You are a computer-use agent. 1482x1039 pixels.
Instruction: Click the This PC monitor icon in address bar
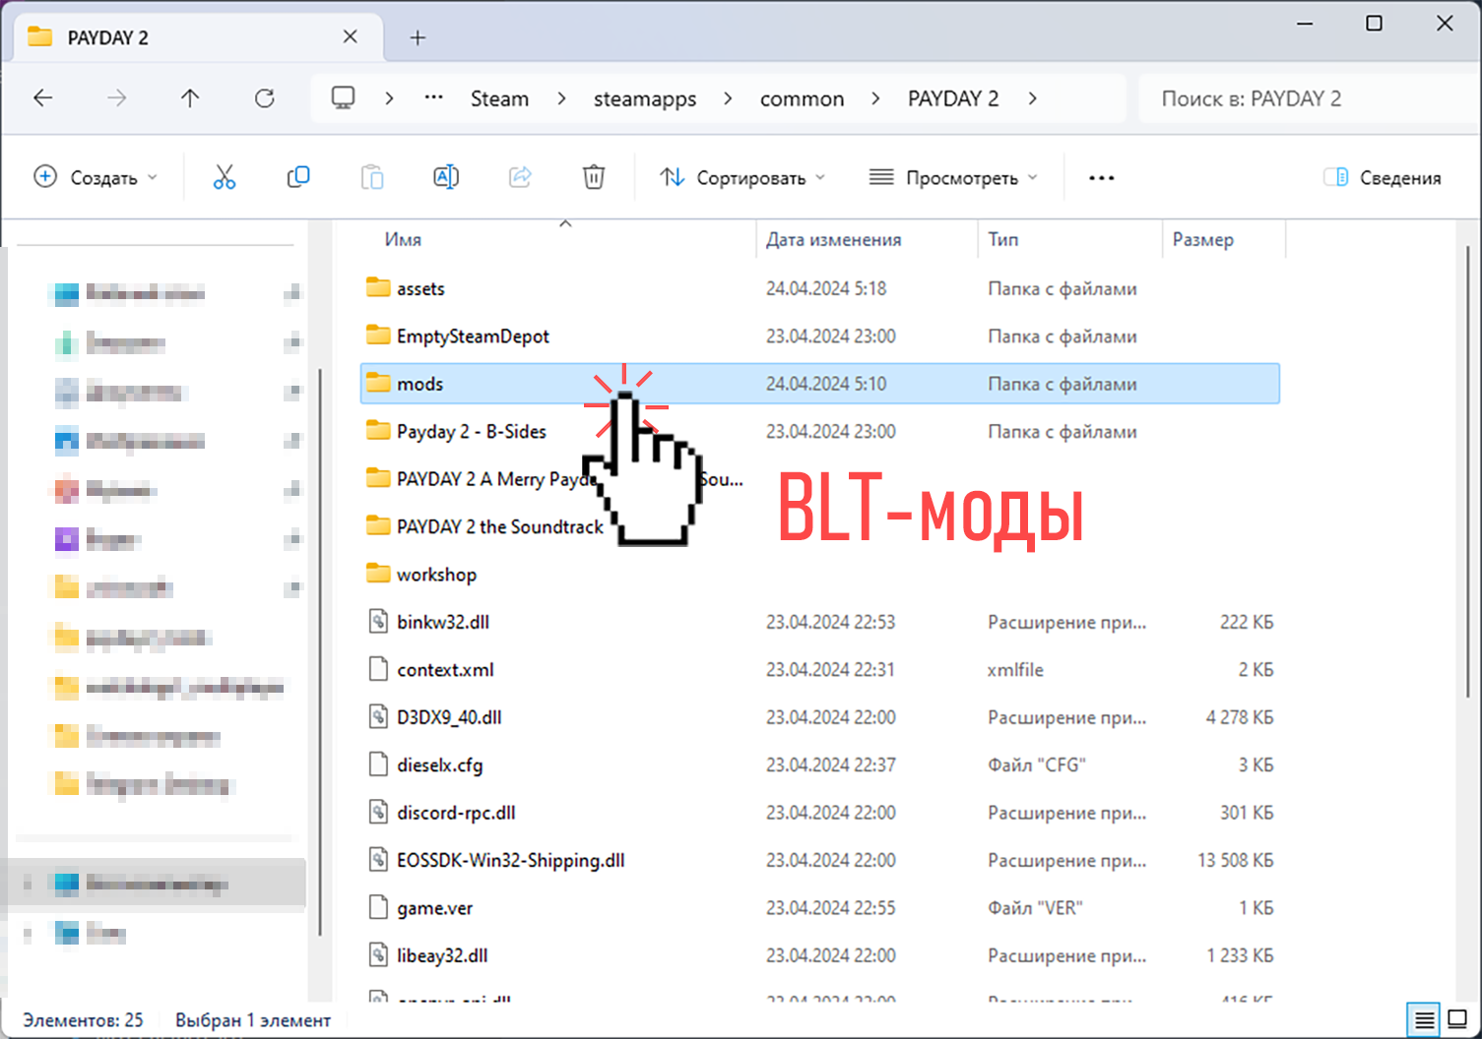coord(343,98)
